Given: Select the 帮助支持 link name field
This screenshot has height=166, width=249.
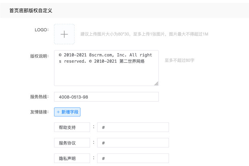Looking at the screenshot, I should [x=72, y=127].
